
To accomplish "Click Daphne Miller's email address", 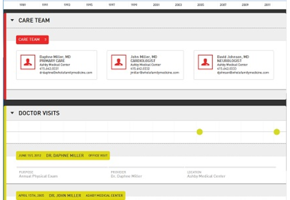I will [x=66, y=73].
